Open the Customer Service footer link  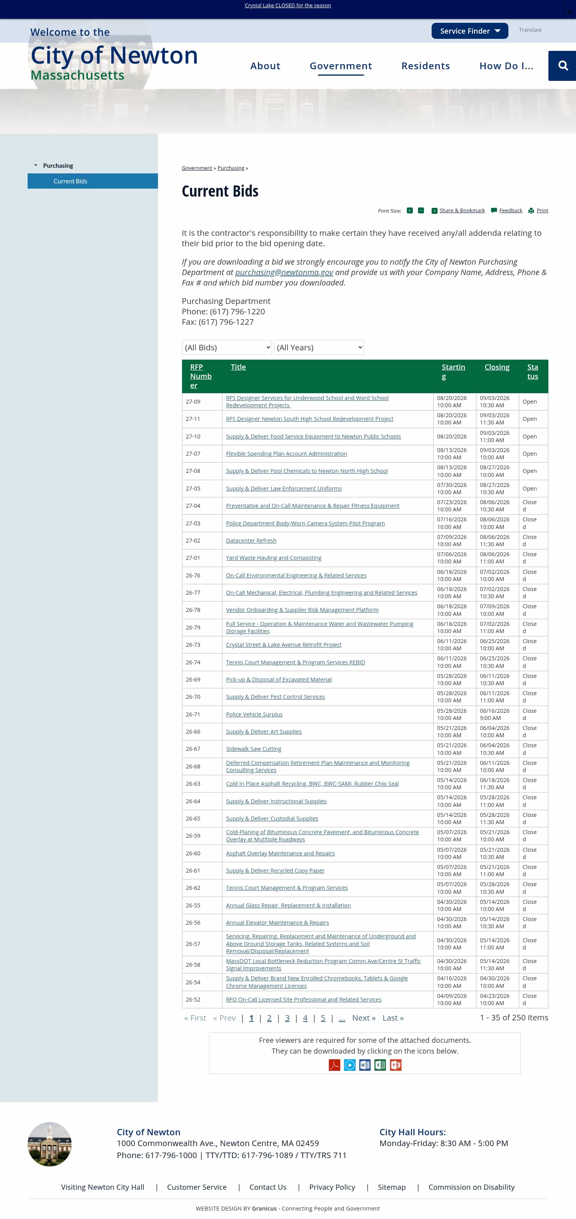pos(196,1187)
